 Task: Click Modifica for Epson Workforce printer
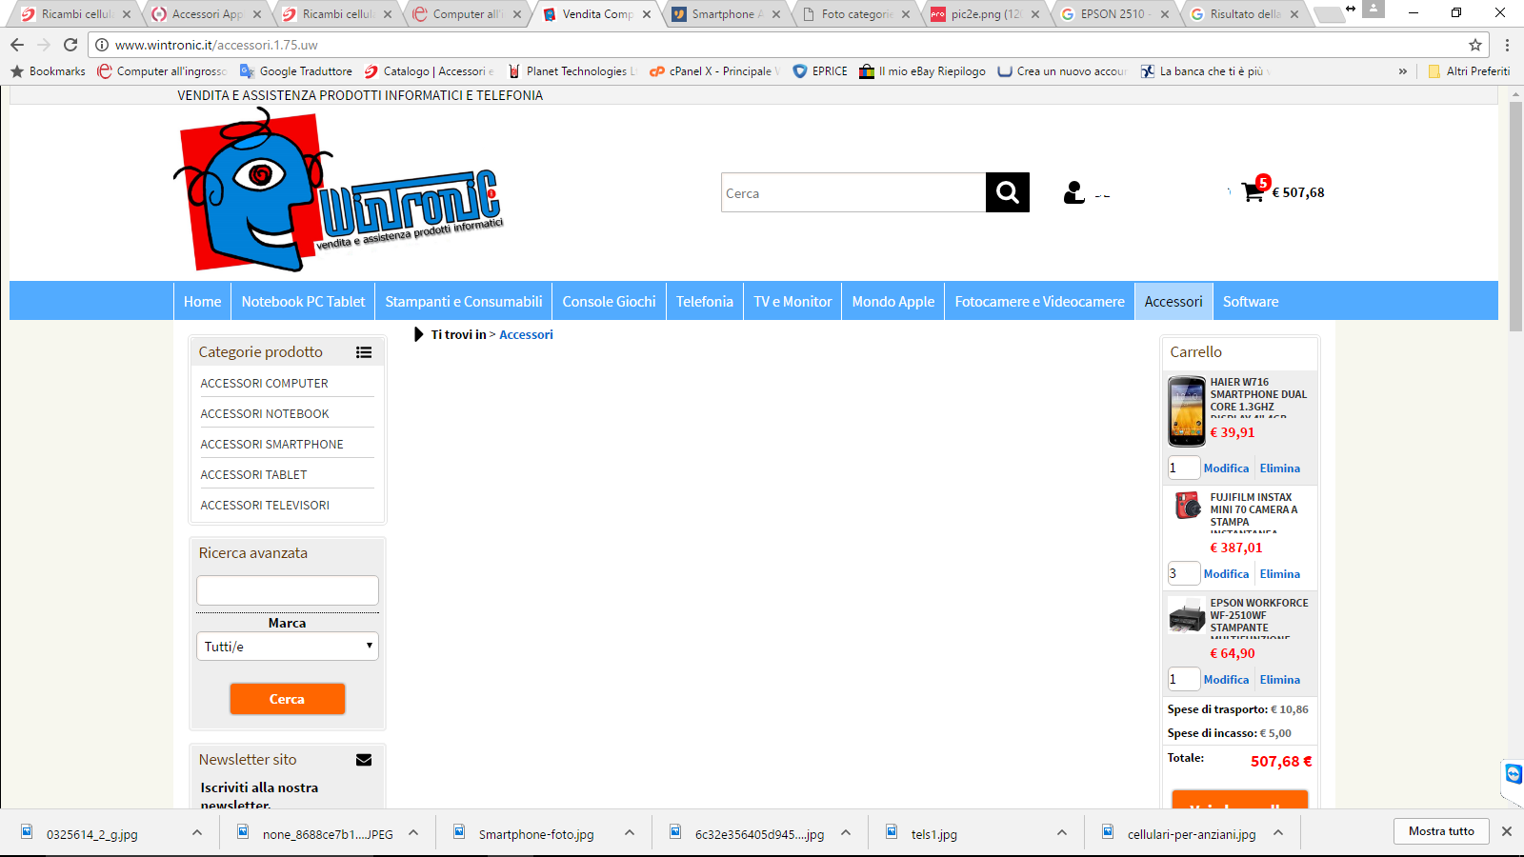[x=1226, y=680]
